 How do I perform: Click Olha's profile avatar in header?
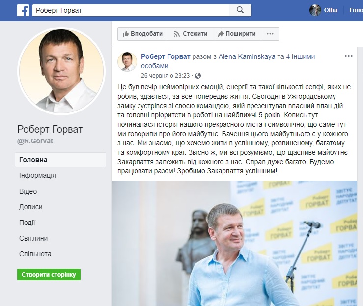tap(315, 10)
